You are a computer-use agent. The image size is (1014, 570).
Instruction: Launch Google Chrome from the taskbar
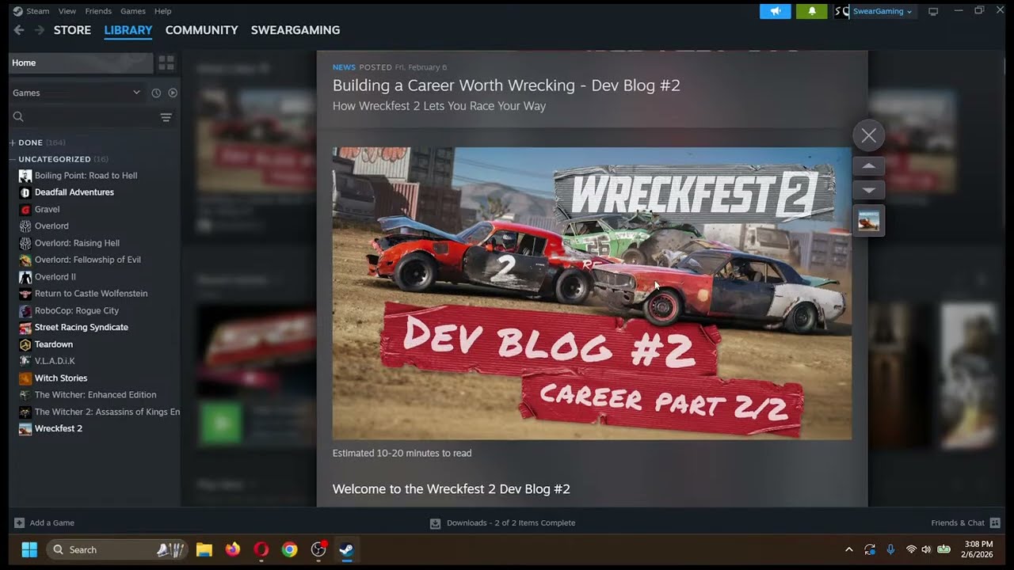click(290, 549)
